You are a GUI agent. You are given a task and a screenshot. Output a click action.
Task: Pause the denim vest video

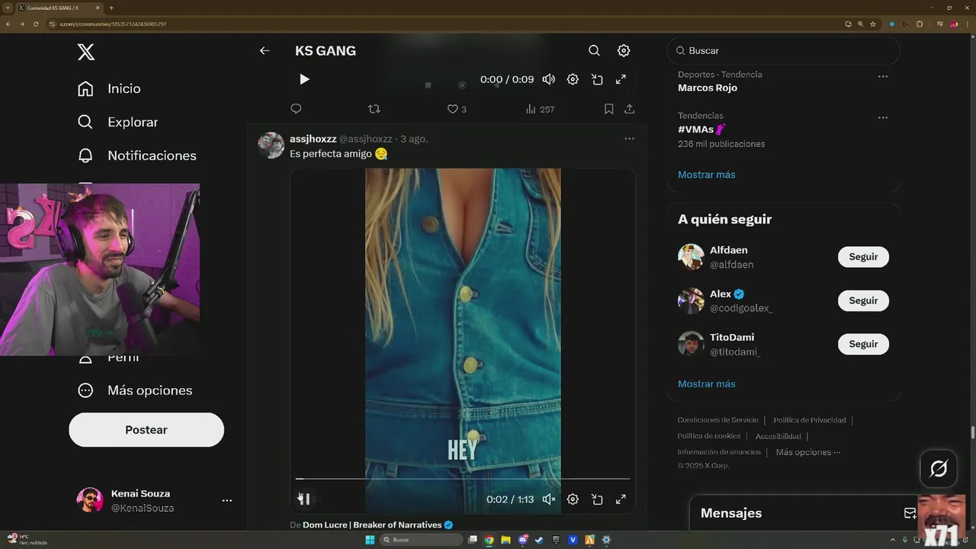tap(304, 499)
